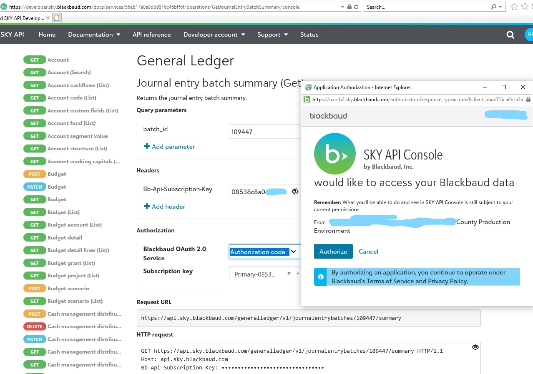Add a query parameter with Add parameter

[x=169, y=147]
